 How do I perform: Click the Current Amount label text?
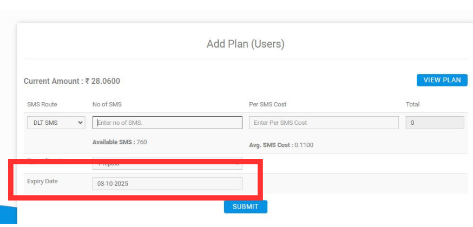[x=52, y=81]
